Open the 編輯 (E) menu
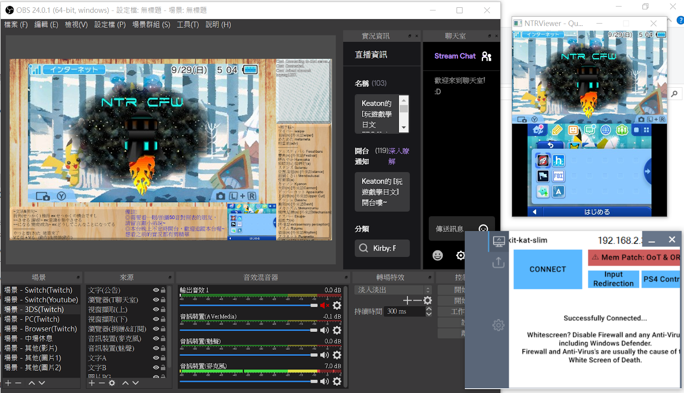 pos(46,25)
